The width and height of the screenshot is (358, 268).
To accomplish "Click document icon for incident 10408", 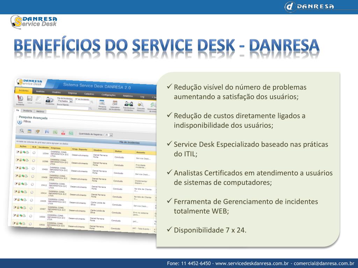I will tap(26, 176).
